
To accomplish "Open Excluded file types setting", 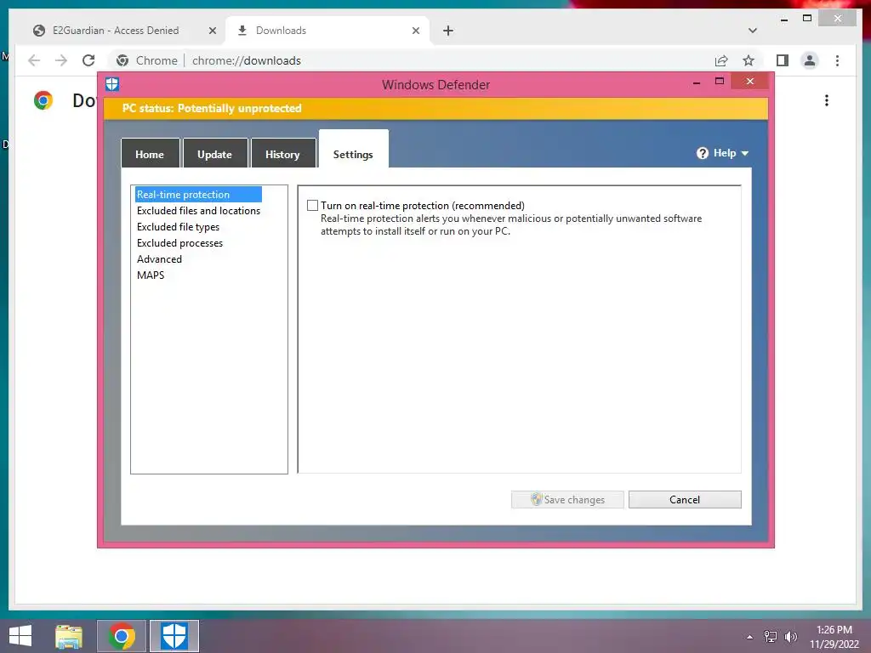I will pos(178,226).
